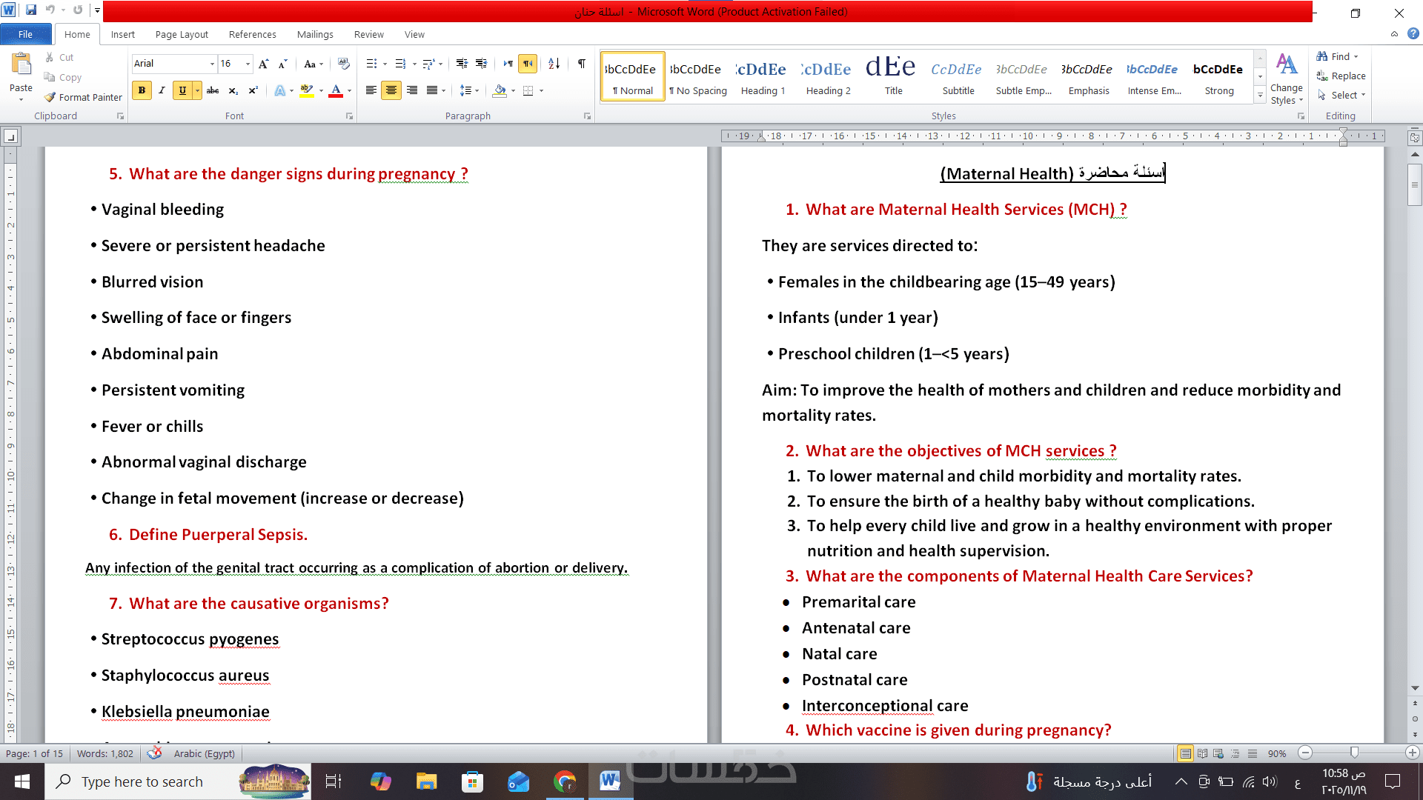The width and height of the screenshot is (1423, 800).
Task: Expand the font size dropdown
Action: click(x=248, y=64)
